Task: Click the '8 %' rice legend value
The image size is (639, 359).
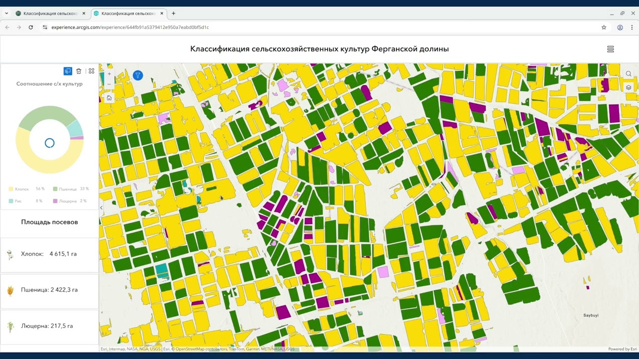Action: click(x=39, y=201)
